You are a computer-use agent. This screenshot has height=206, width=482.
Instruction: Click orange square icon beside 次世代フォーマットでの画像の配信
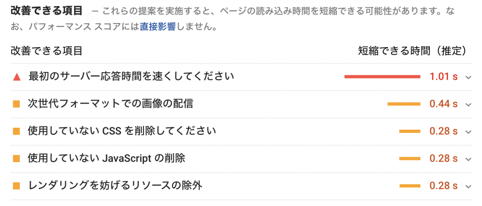[x=16, y=104]
